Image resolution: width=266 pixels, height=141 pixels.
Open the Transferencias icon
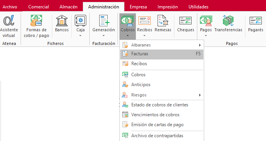coord(228,21)
